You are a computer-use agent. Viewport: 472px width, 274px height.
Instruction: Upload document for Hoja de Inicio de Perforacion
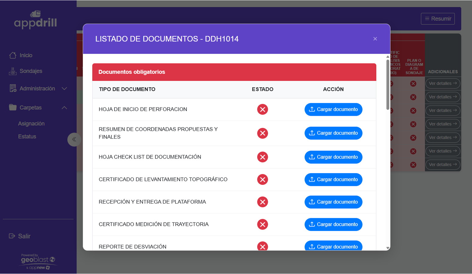[333, 109]
